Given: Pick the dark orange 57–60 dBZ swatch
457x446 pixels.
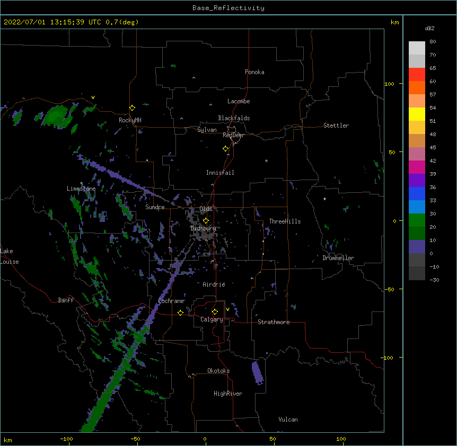Looking at the screenshot, I should coord(417,87).
